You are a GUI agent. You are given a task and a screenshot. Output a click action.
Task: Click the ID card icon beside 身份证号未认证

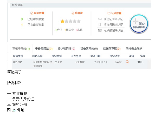tap(100, 19)
